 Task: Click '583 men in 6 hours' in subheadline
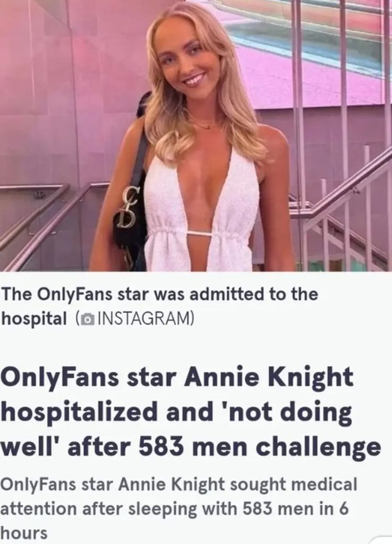click(174, 520)
